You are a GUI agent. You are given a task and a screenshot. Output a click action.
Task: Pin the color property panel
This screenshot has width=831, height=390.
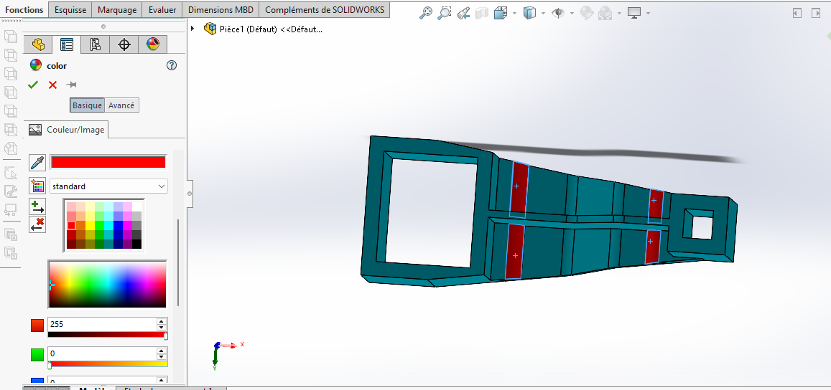[x=72, y=85]
